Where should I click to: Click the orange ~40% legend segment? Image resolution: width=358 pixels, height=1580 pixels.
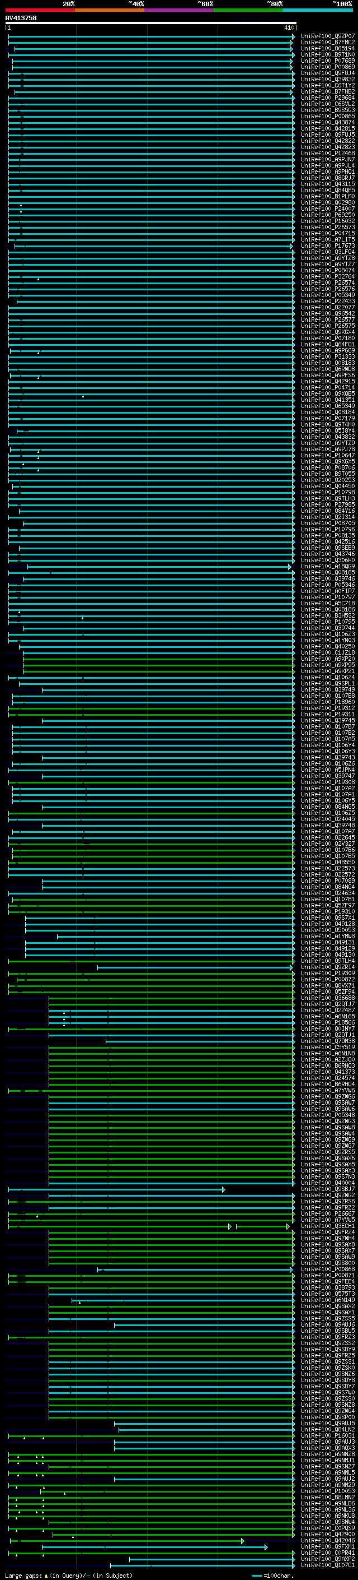(109, 10)
